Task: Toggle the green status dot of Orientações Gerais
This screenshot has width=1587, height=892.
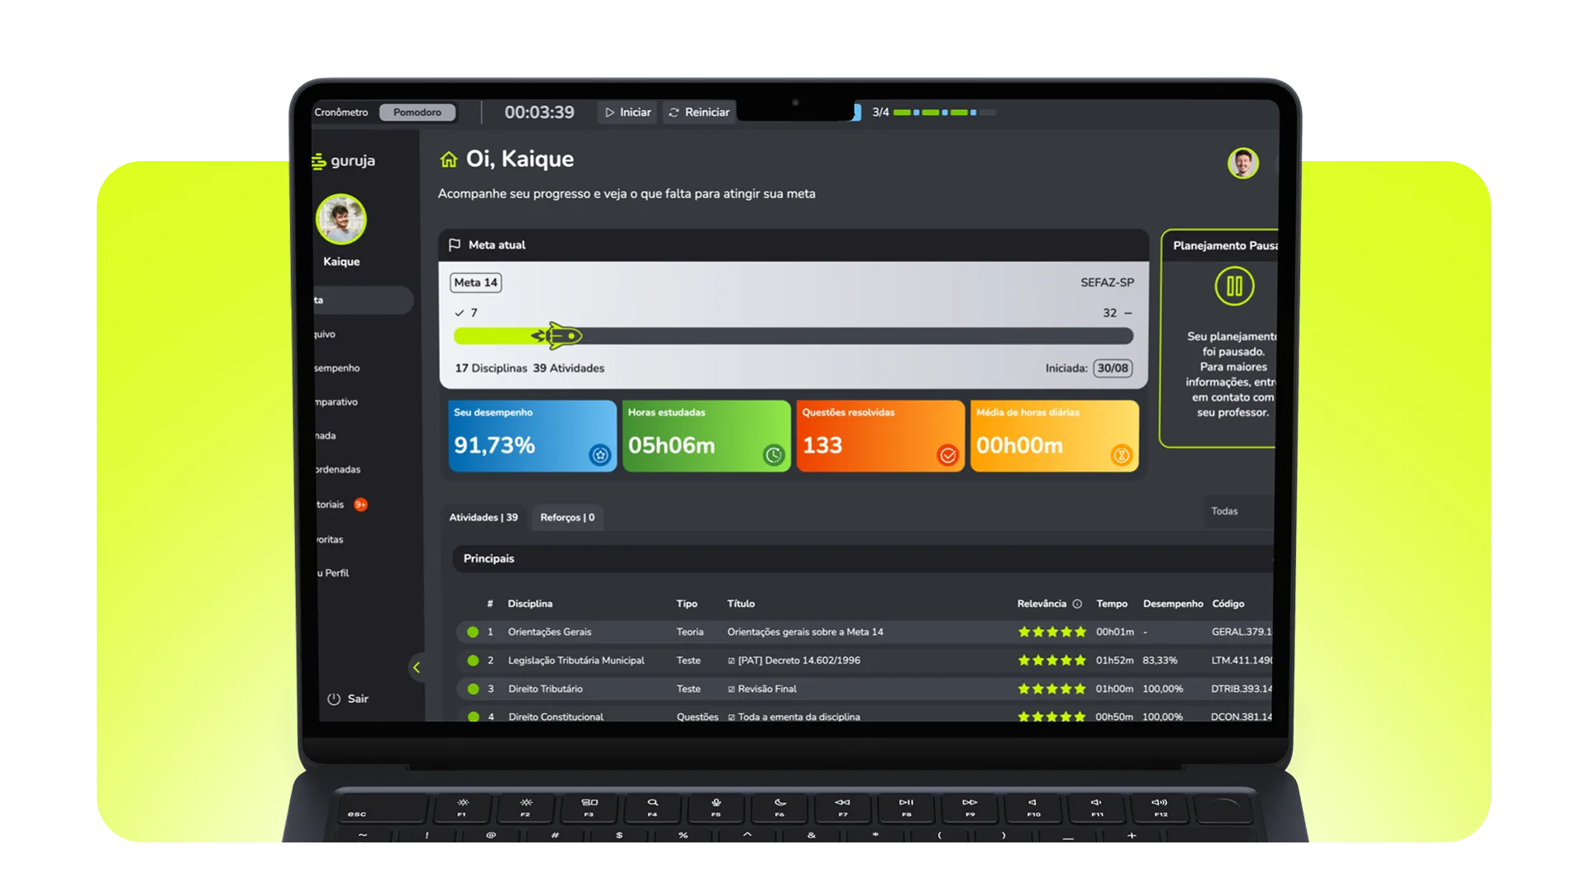Action: pos(473,632)
